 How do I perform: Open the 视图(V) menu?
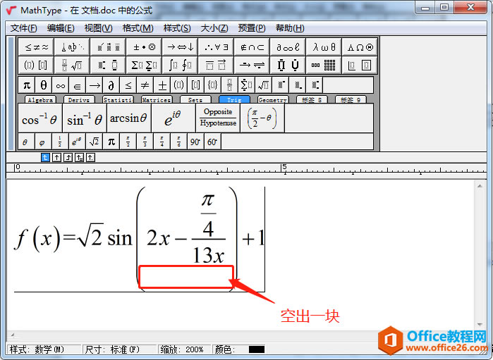pyautogui.click(x=99, y=28)
